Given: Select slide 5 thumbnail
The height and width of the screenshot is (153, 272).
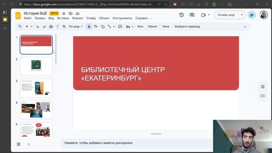Looking at the screenshot, I should pos(36,129).
